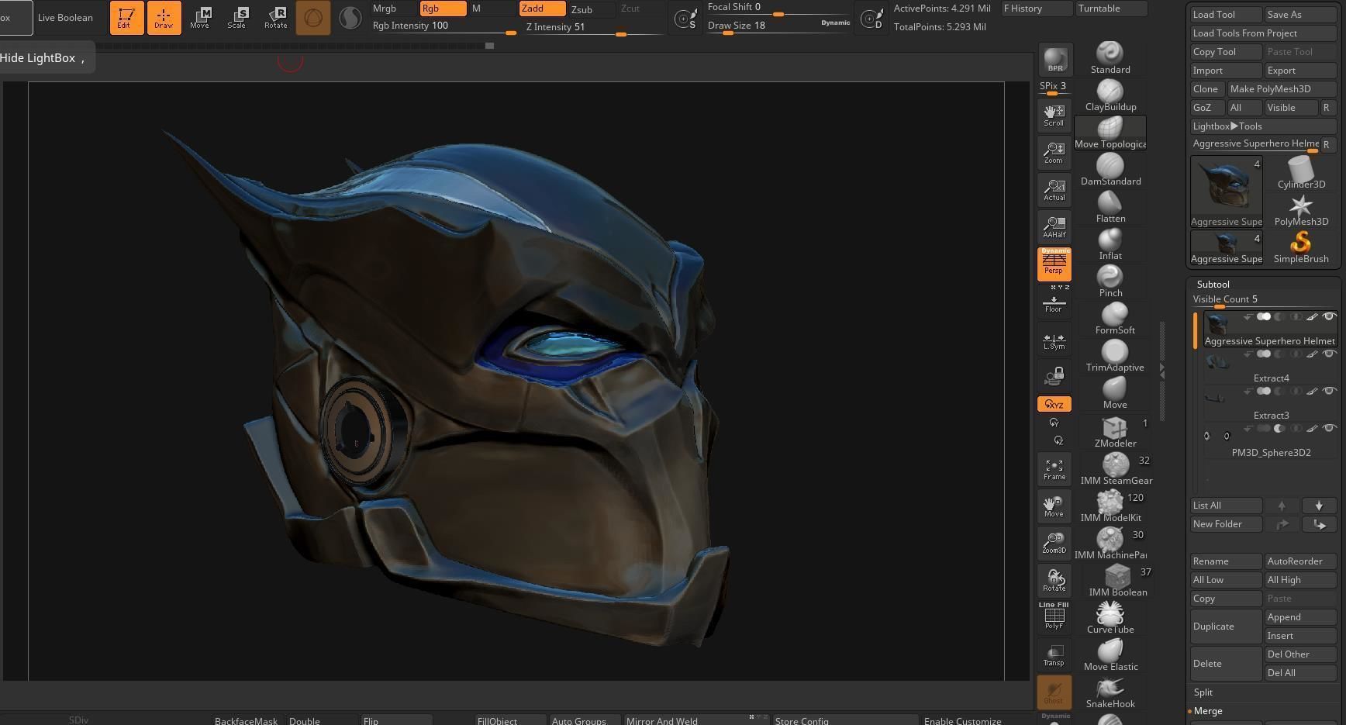Toggle Zadd sculpt mode
This screenshot has height=725, width=1346.
point(542,9)
